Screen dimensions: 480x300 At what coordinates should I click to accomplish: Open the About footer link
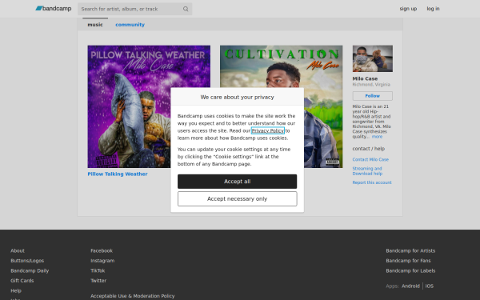coord(18,250)
